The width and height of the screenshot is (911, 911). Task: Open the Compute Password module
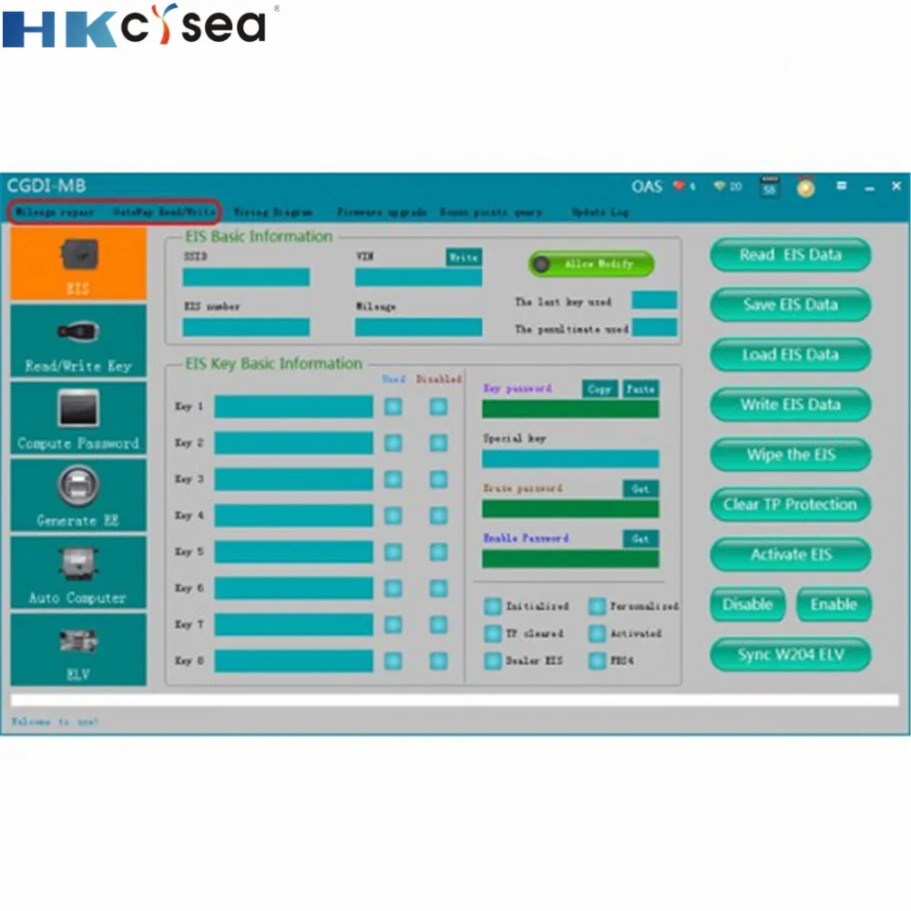(x=78, y=418)
